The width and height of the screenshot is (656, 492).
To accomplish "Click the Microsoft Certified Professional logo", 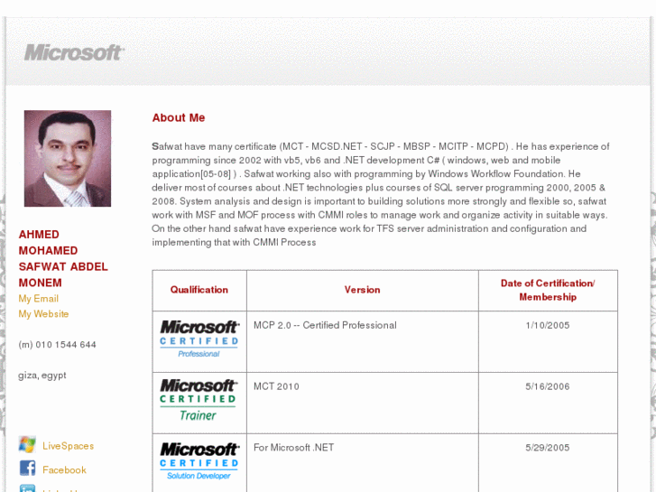I will point(199,339).
